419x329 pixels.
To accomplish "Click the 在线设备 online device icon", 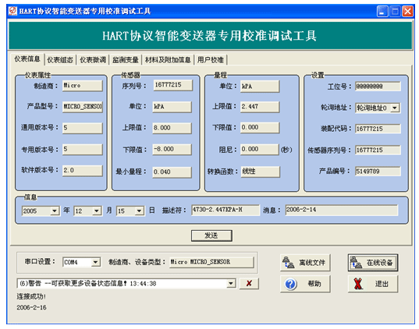I will pyautogui.click(x=356, y=263).
